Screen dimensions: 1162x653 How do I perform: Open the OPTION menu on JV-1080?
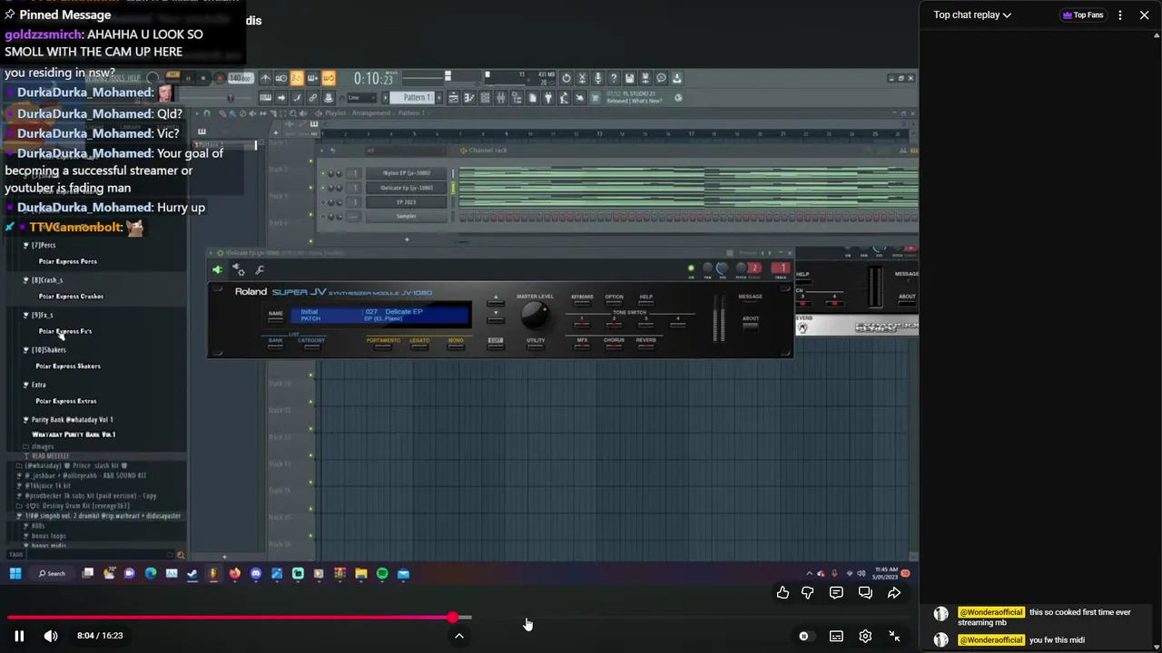(615, 304)
